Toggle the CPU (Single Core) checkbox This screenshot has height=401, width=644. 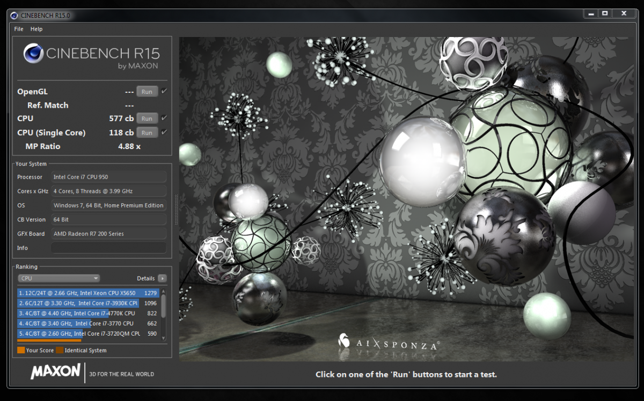(164, 132)
